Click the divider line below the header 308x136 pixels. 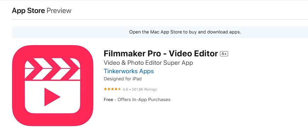(160, 20)
